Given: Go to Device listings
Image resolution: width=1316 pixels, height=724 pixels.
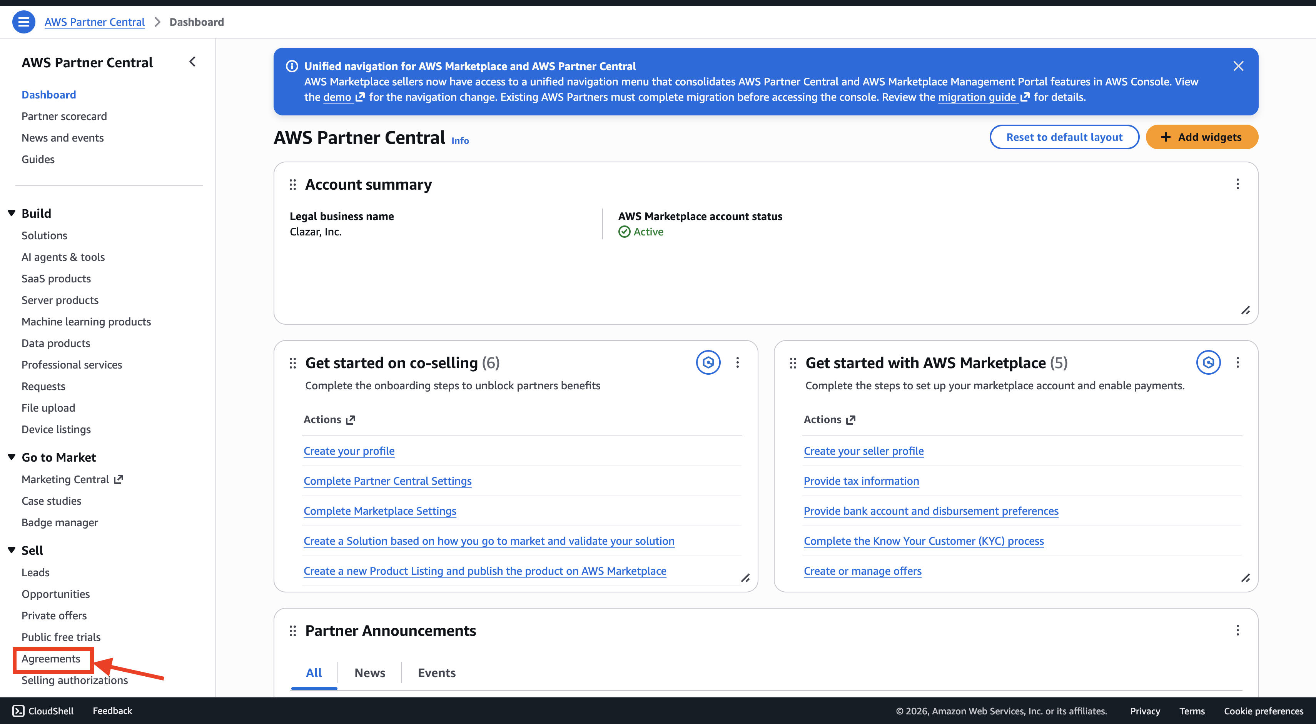Looking at the screenshot, I should 56,429.
